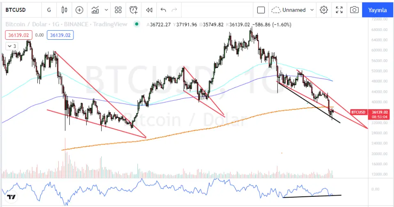
Task: Open the candlestick chart style selector
Action: tap(64, 10)
